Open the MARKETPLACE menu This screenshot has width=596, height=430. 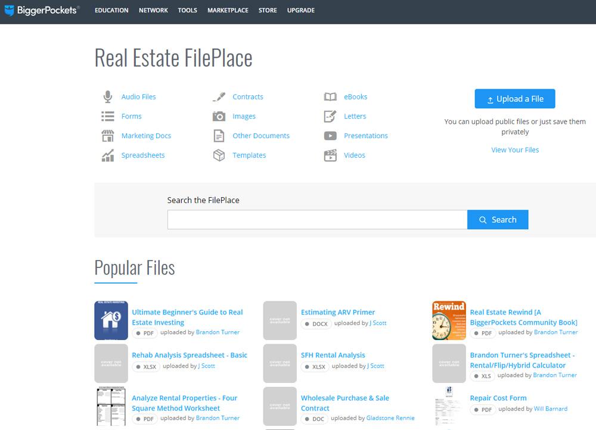pos(228,10)
